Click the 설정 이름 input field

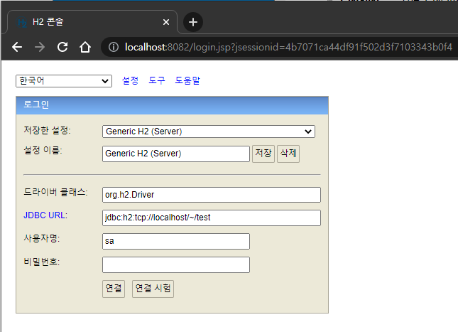tap(176, 154)
